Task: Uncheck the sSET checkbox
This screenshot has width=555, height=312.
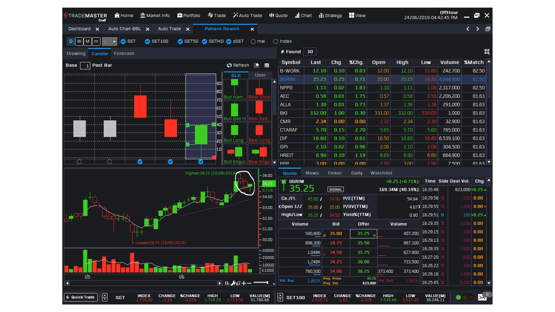Action: click(229, 41)
